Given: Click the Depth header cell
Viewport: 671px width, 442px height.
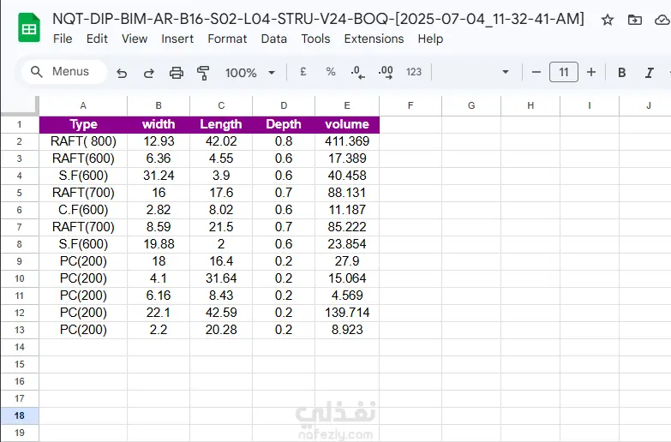Looking at the screenshot, I should [284, 124].
